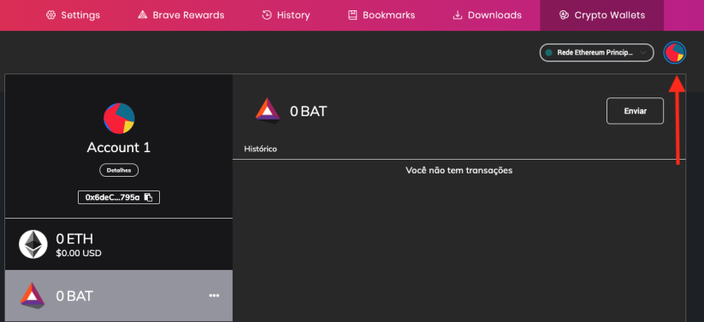
Task: Open the account avatar menu at top right
Action: click(x=674, y=52)
